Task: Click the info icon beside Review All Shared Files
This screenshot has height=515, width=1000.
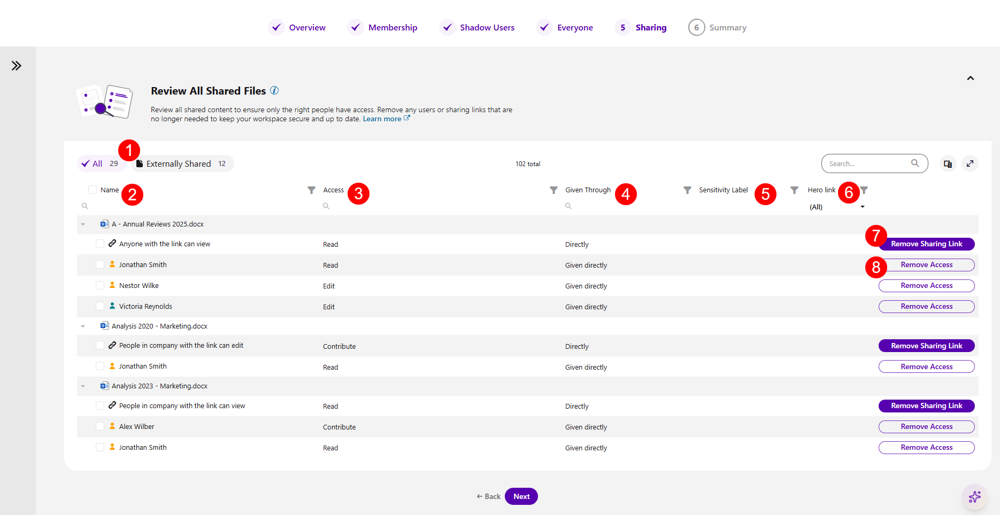Action: point(274,90)
